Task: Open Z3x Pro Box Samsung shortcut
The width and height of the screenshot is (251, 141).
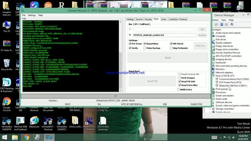Action: (x=103, y=124)
